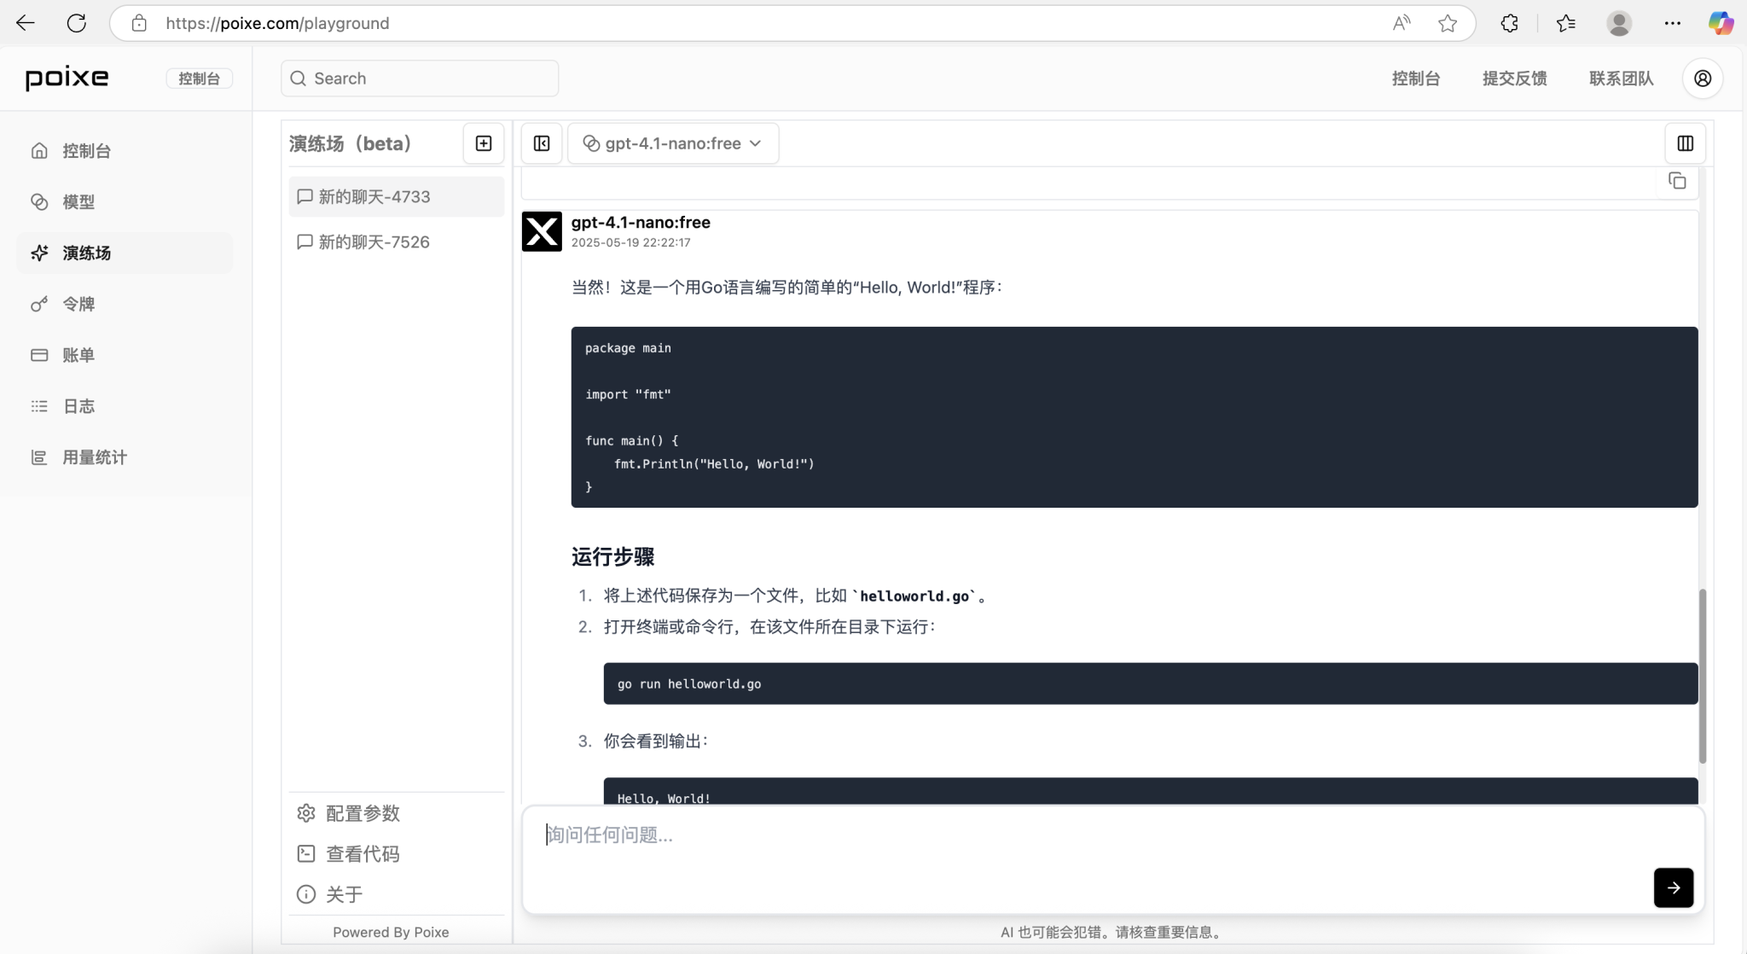Click the gpt-4.1-nano:free message title

tap(641, 222)
